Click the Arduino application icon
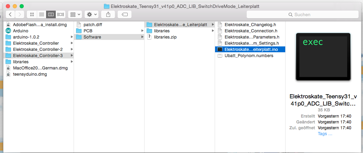363x153 pixels. tap(8, 31)
